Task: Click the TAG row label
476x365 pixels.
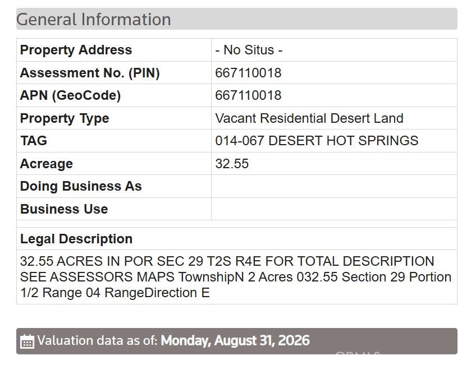Action: point(34,141)
